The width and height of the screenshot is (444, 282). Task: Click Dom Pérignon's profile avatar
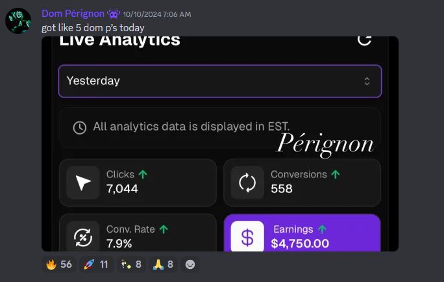tap(18, 21)
